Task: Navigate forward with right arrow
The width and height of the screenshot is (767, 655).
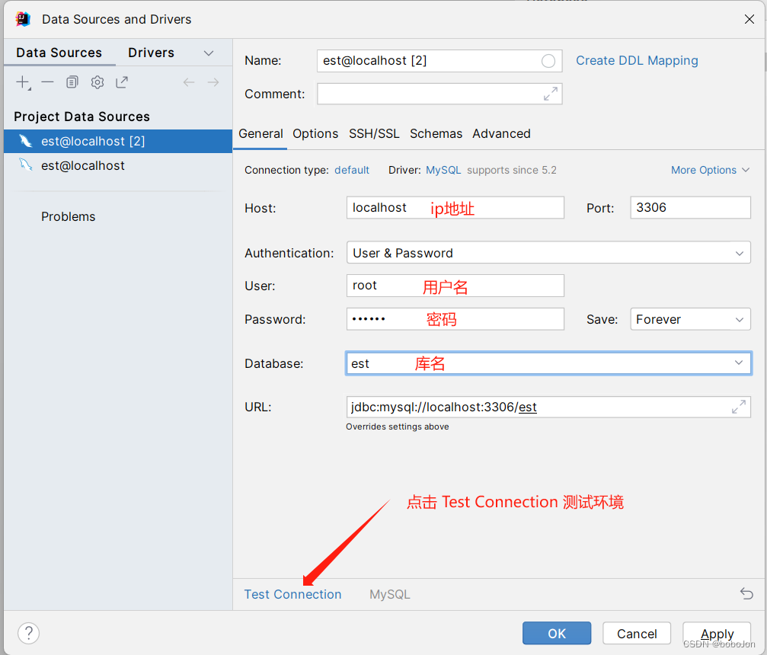Action: click(213, 82)
